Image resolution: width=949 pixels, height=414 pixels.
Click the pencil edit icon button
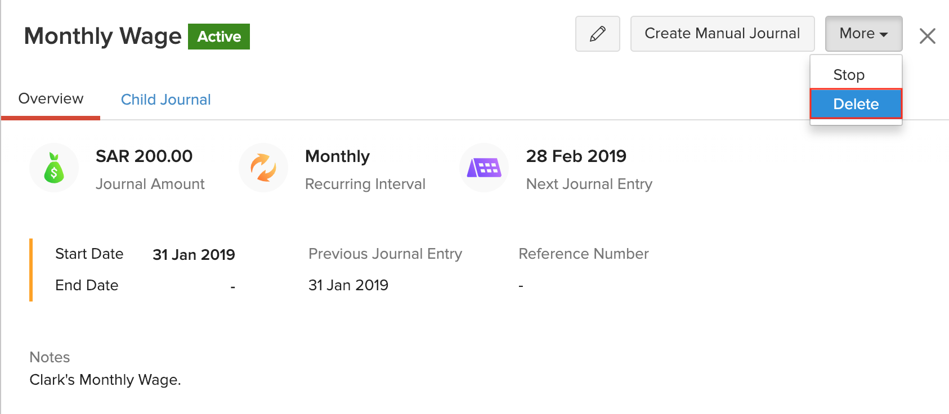point(597,34)
